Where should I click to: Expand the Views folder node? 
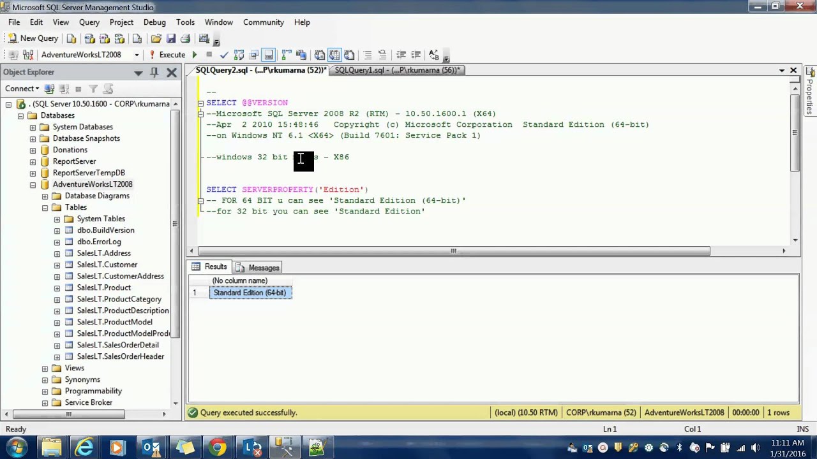click(45, 368)
